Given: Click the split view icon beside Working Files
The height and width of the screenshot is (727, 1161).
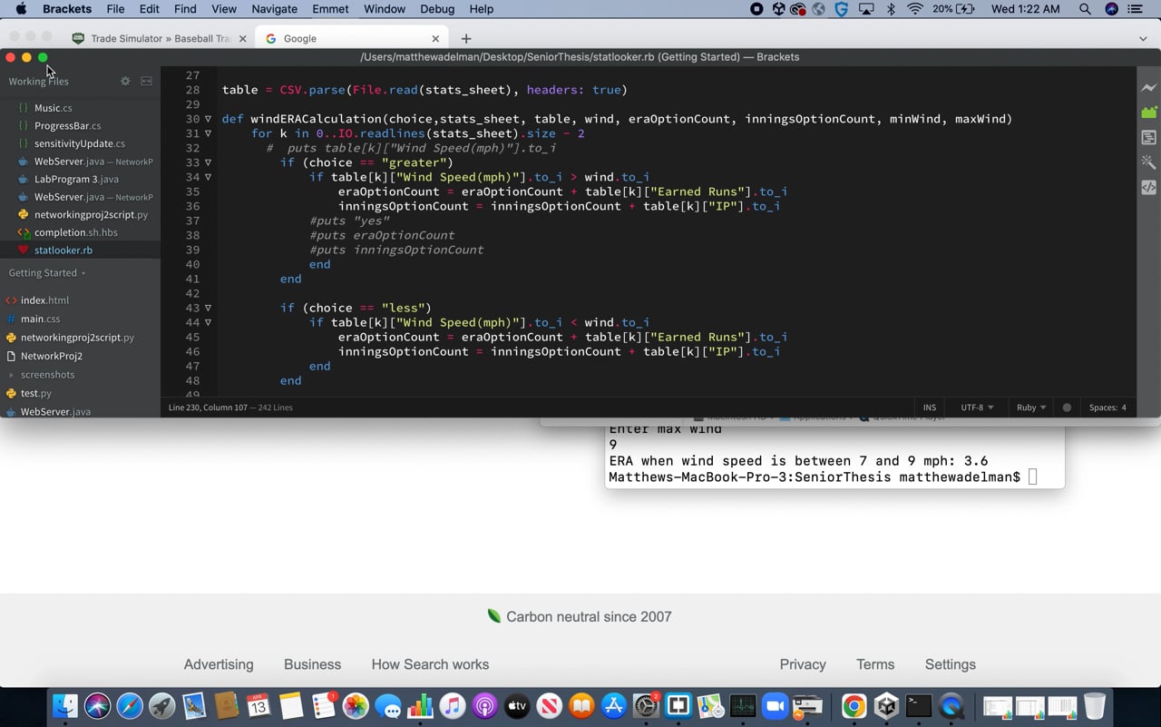Looking at the screenshot, I should pos(146,81).
